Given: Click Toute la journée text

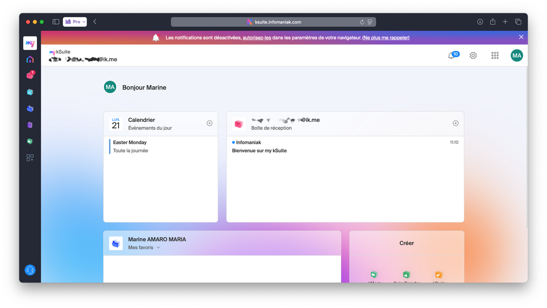Looking at the screenshot, I should point(130,151).
